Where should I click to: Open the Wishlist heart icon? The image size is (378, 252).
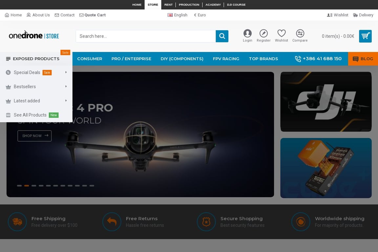click(x=281, y=33)
